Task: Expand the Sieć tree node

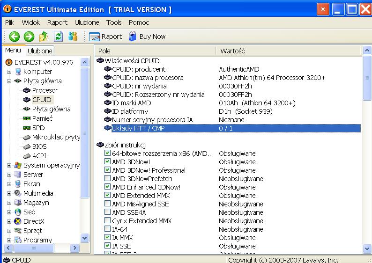Action: pyautogui.click(x=9, y=212)
